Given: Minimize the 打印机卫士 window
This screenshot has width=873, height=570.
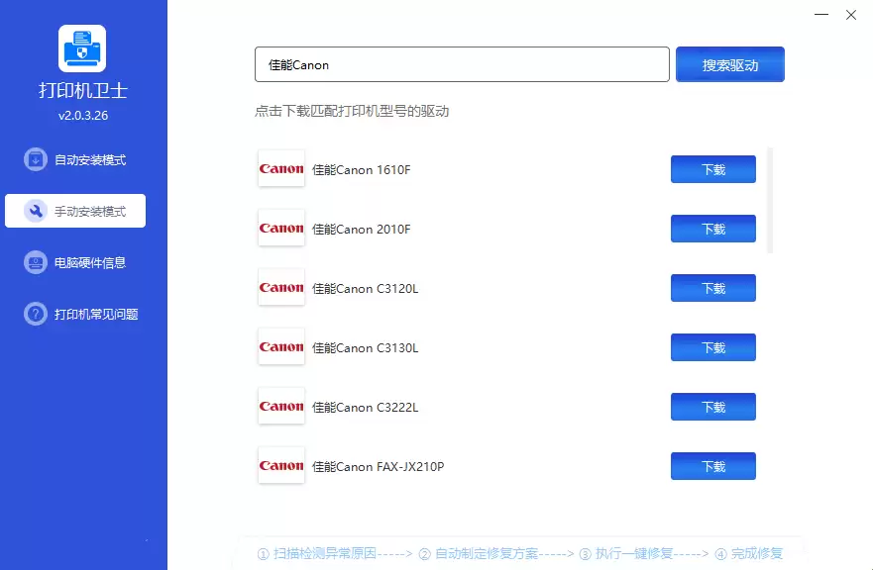Looking at the screenshot, I should pos(821,15).
